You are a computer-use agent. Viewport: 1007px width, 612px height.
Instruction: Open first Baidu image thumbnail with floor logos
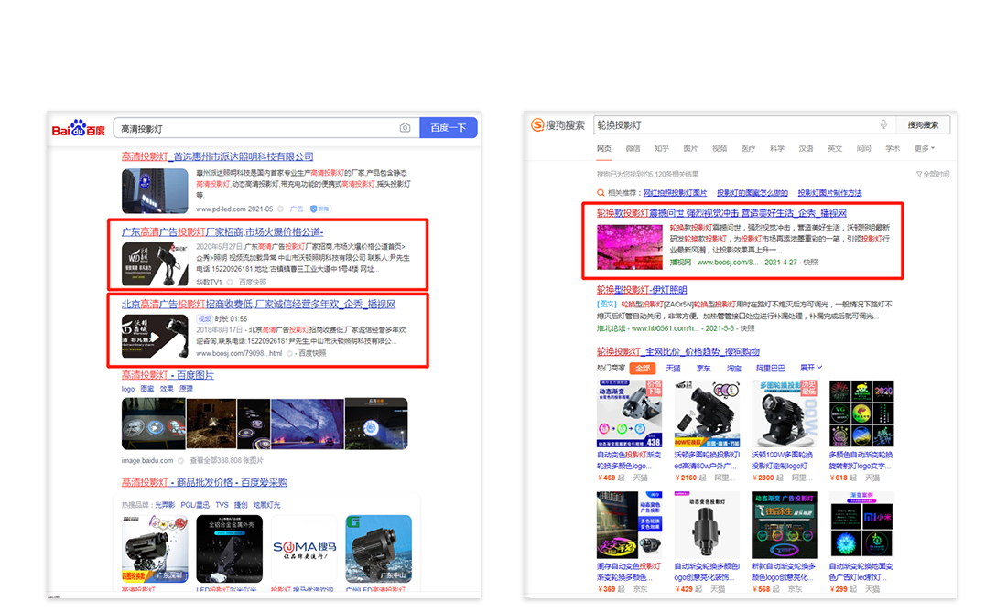(154, 424)
